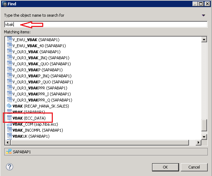
Task: Click the Cancel button
Action: 194,167
